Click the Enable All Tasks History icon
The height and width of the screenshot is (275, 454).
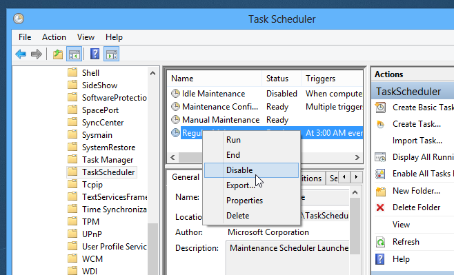(380, 174)
